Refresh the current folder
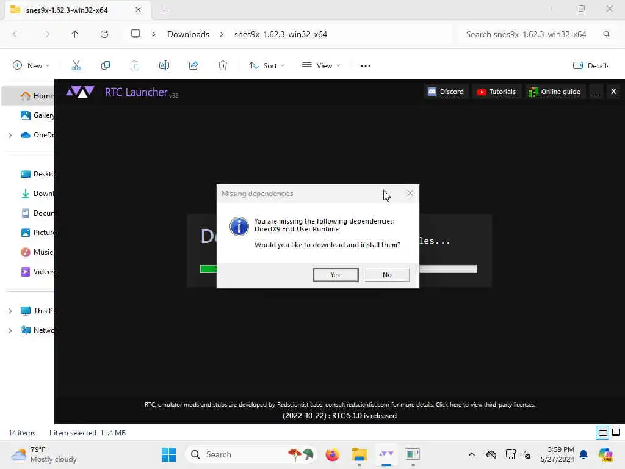 click(104, 34)
